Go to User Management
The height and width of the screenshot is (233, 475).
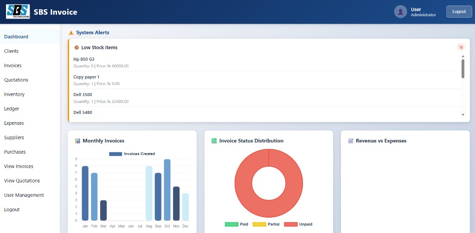click(x=30, y=195)
